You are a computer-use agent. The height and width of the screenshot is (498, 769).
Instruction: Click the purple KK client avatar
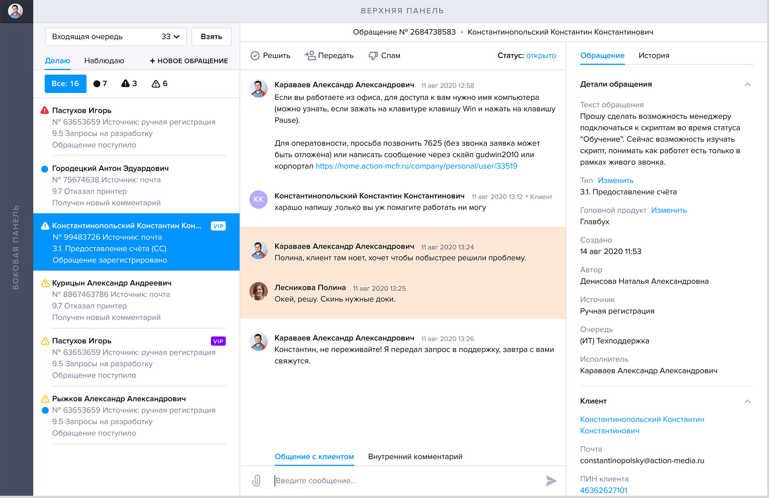point(258,199)
